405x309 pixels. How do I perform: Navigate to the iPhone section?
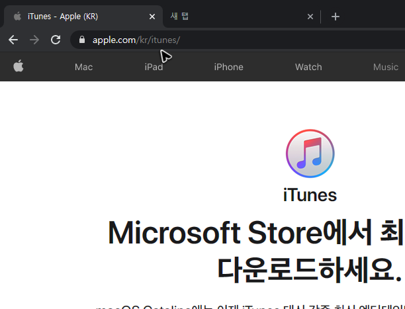[x=228, y=67]
